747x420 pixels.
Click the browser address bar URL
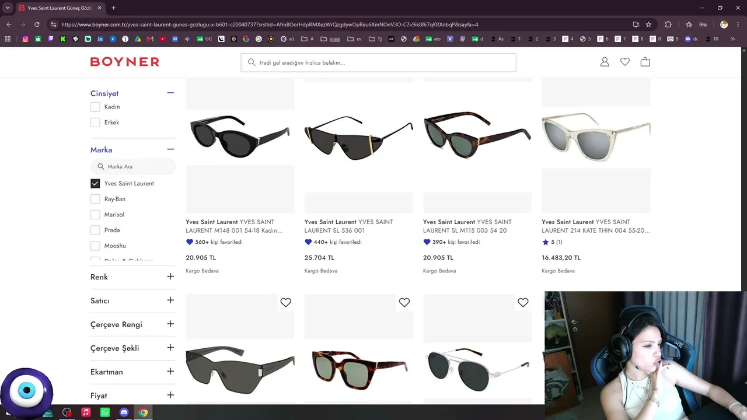270,24
